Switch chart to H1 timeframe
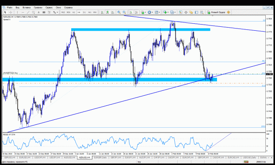275x165 pixels. tap(73, 12)
